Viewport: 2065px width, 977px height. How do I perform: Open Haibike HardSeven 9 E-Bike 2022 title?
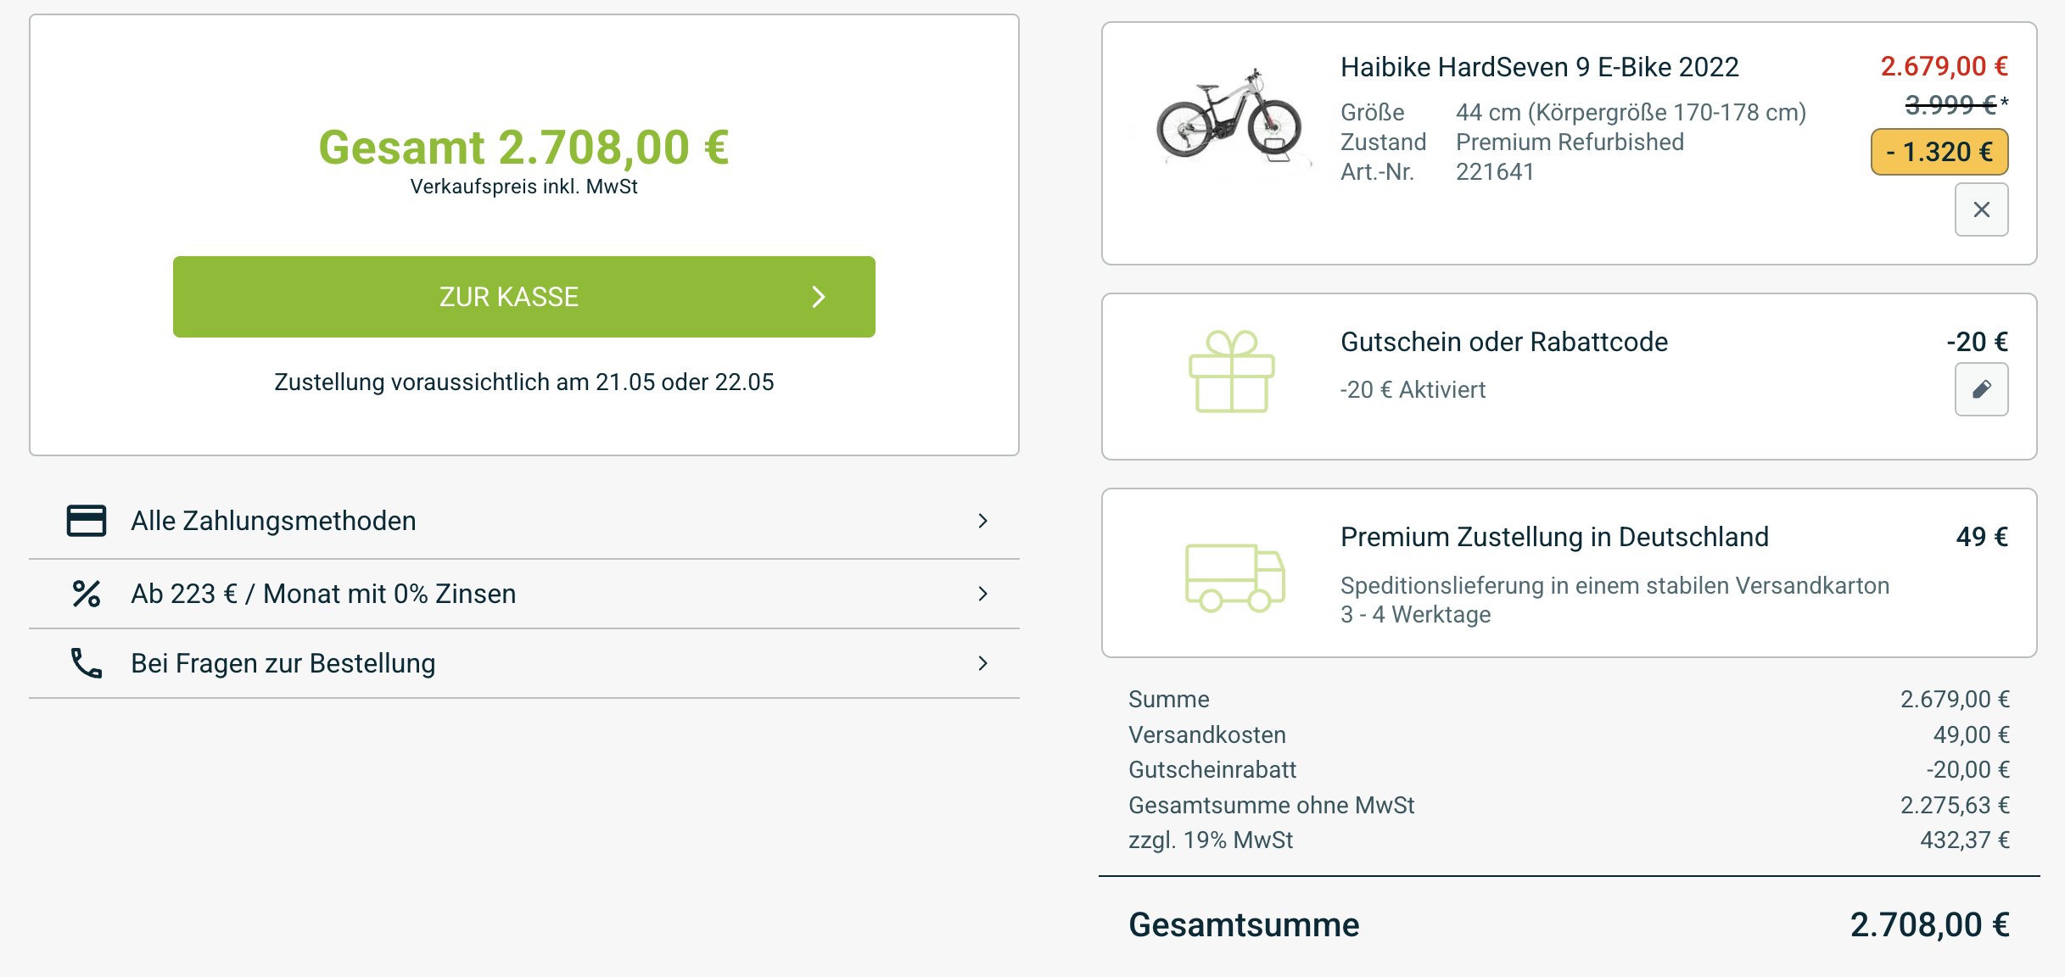(1539, 67)
